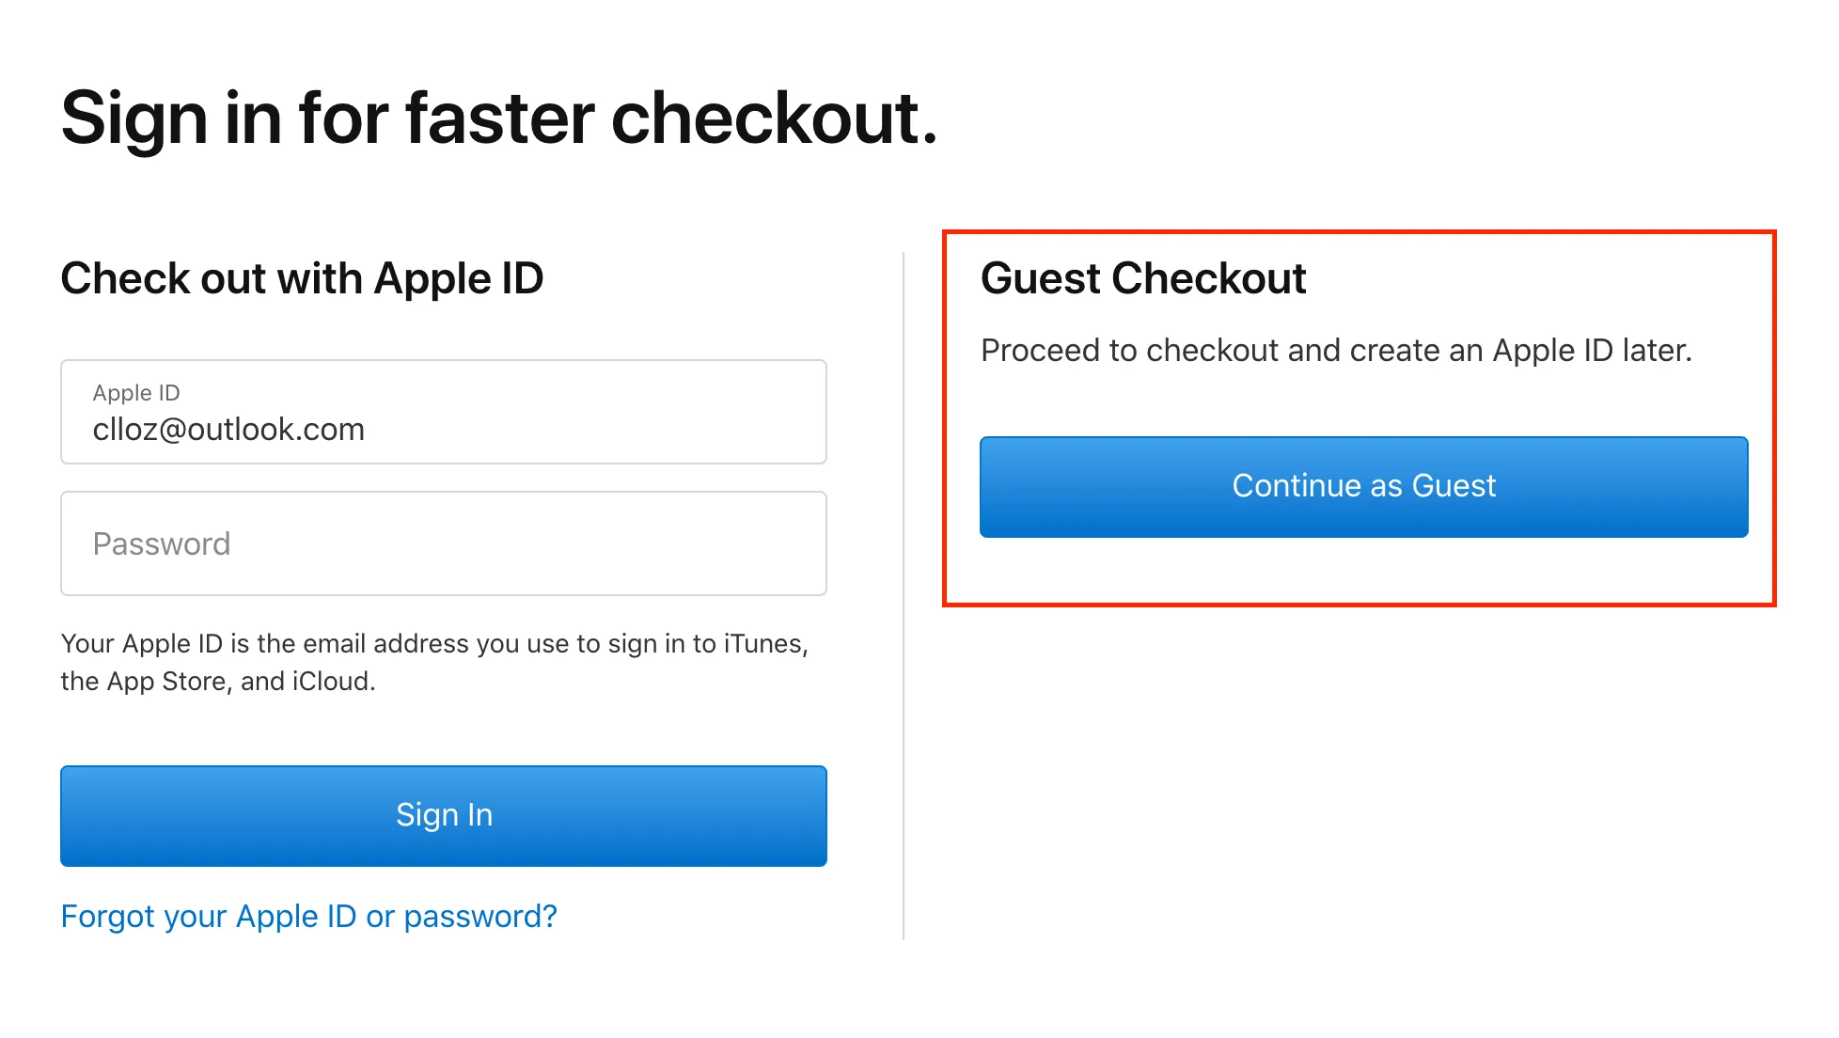Click Continue as Guest
The height and width of the screenshot is (1038, 1839).
pyautogui.click(x=1363, y=487)
